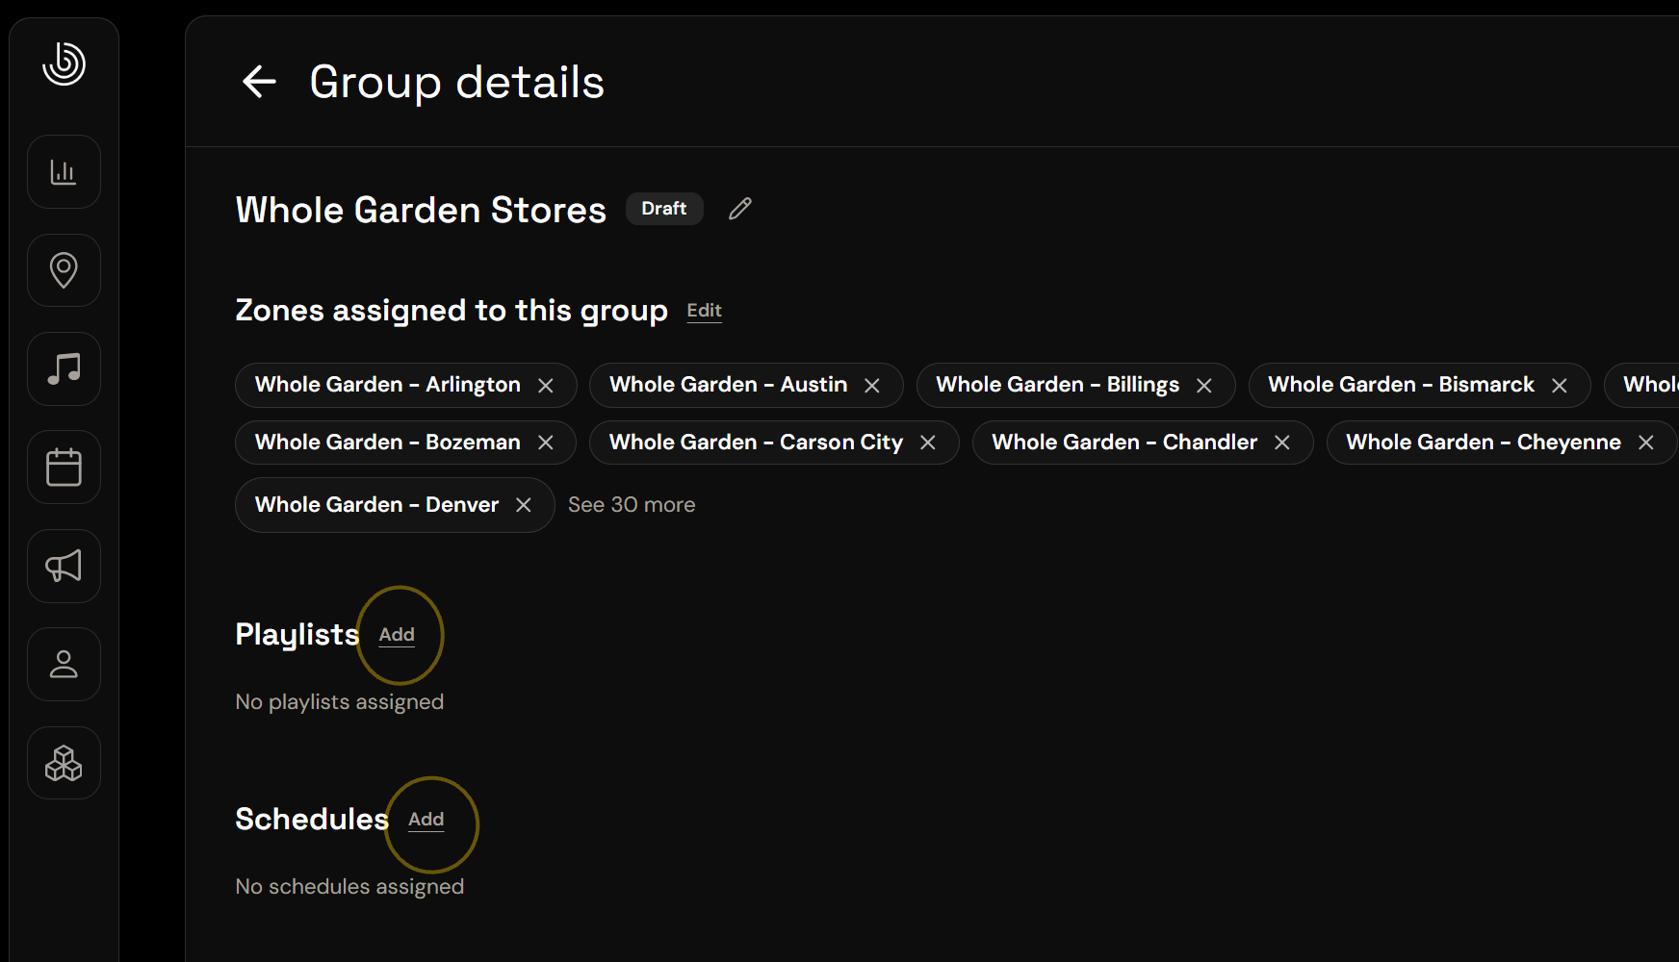Remove Whole Garden - Cheyenne zone
This screenshot has height=962, width=1679.
pyautogui.click(x=1646, y=443)
